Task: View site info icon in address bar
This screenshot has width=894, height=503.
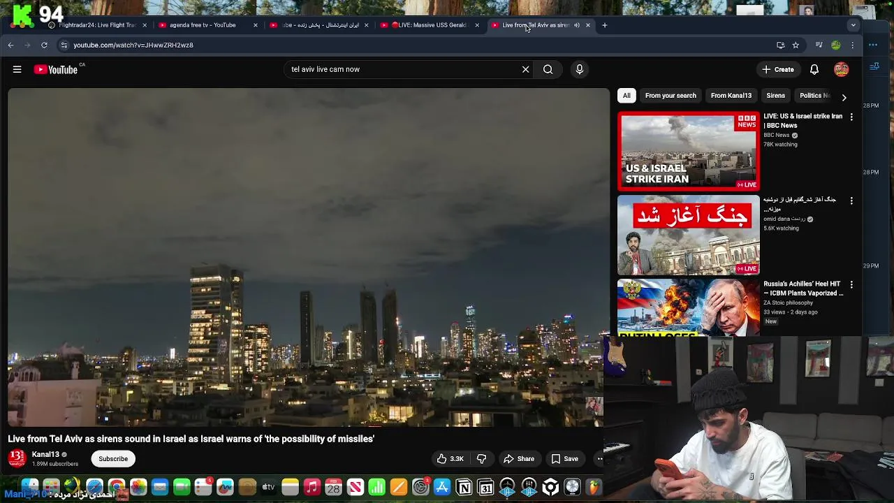Action: (64, 45)
